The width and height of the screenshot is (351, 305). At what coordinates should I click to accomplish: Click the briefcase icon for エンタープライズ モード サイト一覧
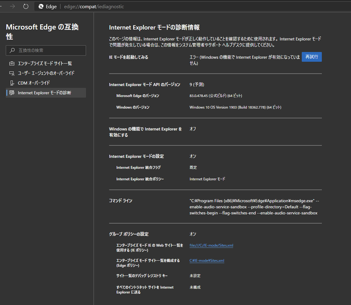pos(12,63)
